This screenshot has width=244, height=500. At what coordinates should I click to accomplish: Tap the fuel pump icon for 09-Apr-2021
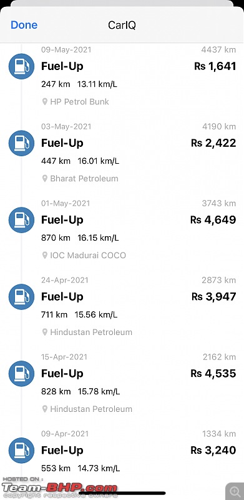21,451
